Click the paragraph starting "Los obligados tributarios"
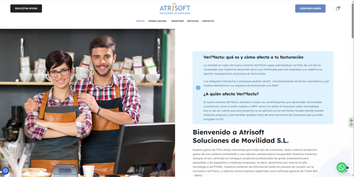The width and height of the screenshot is (354, 177). pos(266,83)
